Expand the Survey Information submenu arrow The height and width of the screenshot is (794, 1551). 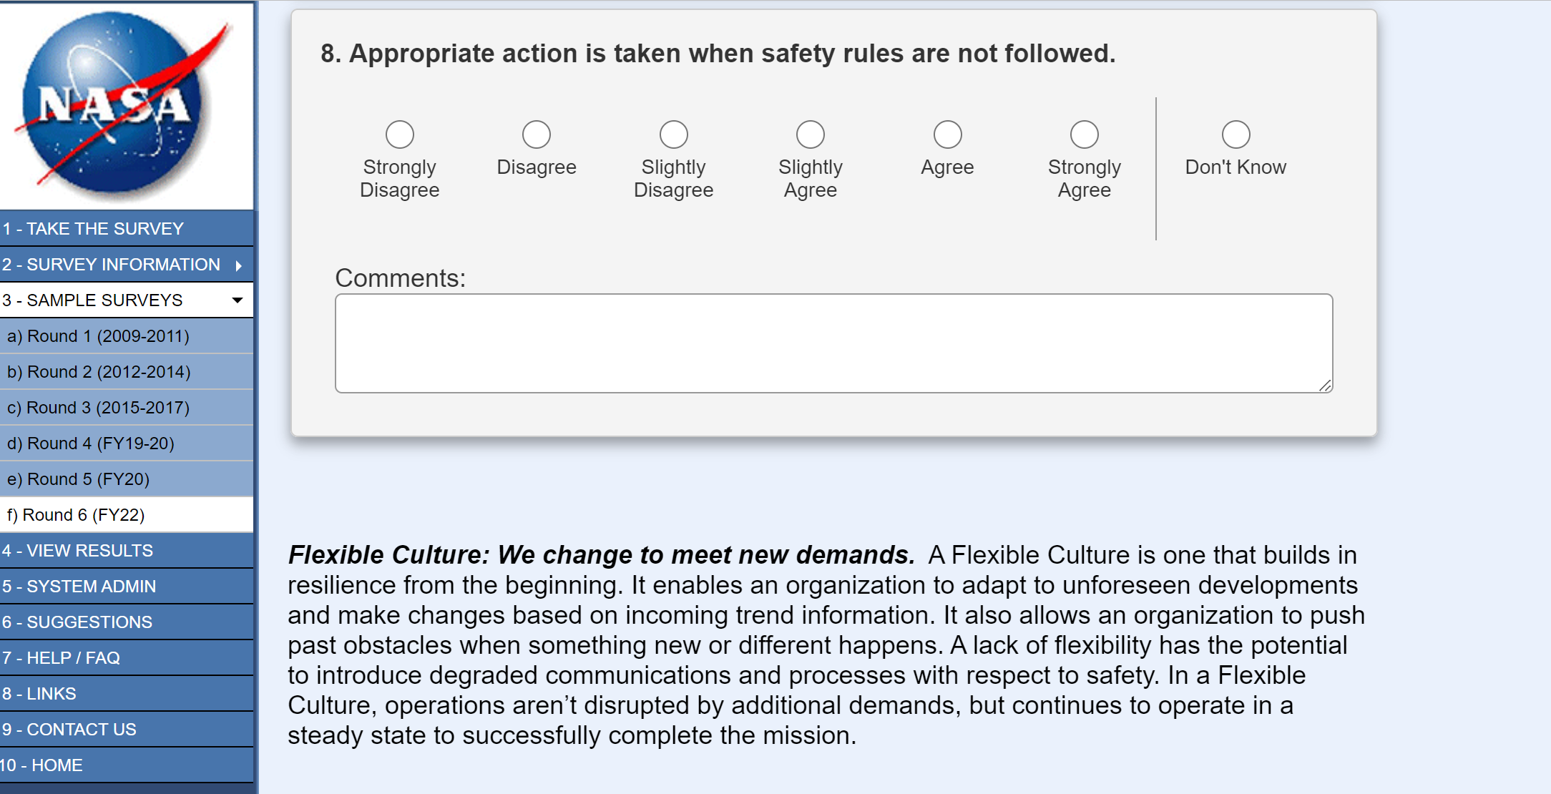point(239,265)
